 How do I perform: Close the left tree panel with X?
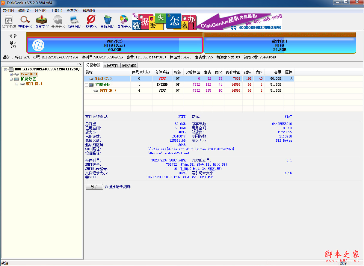[80, 64]
